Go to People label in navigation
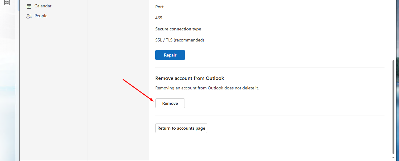The image size is (399, 161). [x=41, y=16]
